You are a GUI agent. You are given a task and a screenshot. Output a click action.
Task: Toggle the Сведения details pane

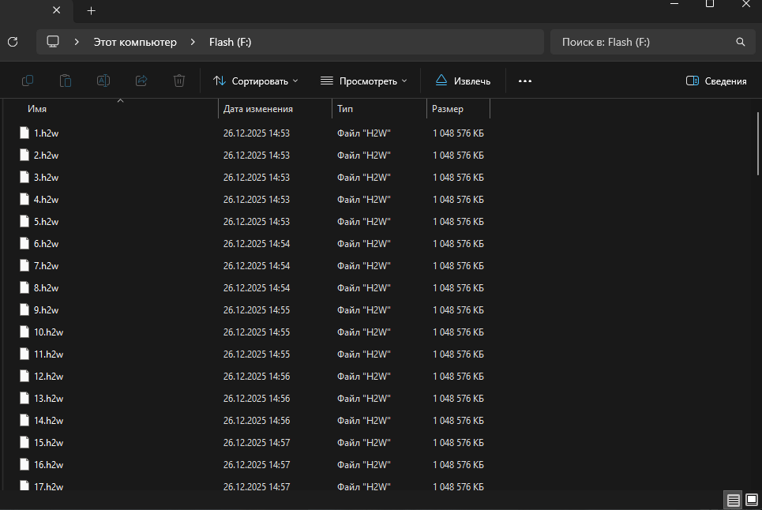tap(716, 81)
